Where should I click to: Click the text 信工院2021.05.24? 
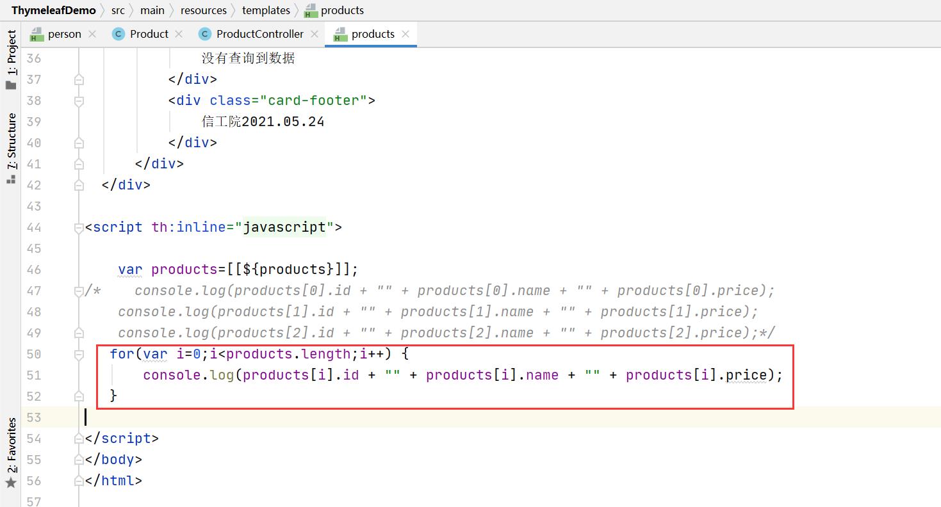263,122
